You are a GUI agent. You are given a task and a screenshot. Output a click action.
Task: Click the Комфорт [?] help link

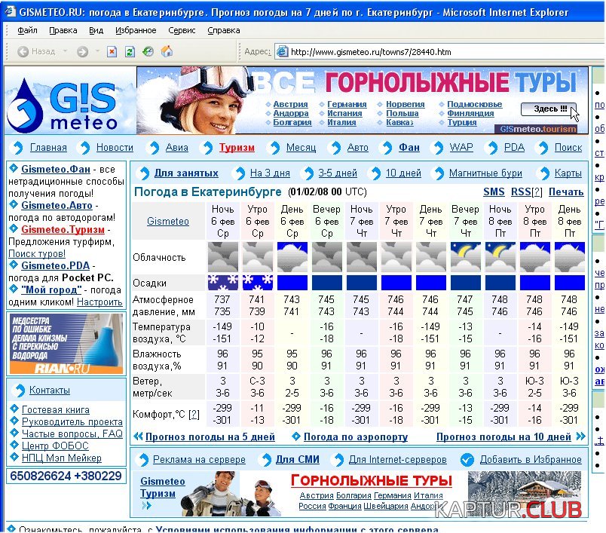pyautogui.click(x=194, y=415)
